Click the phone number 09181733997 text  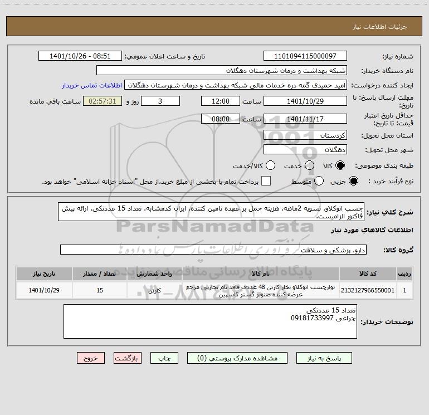pos(312,318)
